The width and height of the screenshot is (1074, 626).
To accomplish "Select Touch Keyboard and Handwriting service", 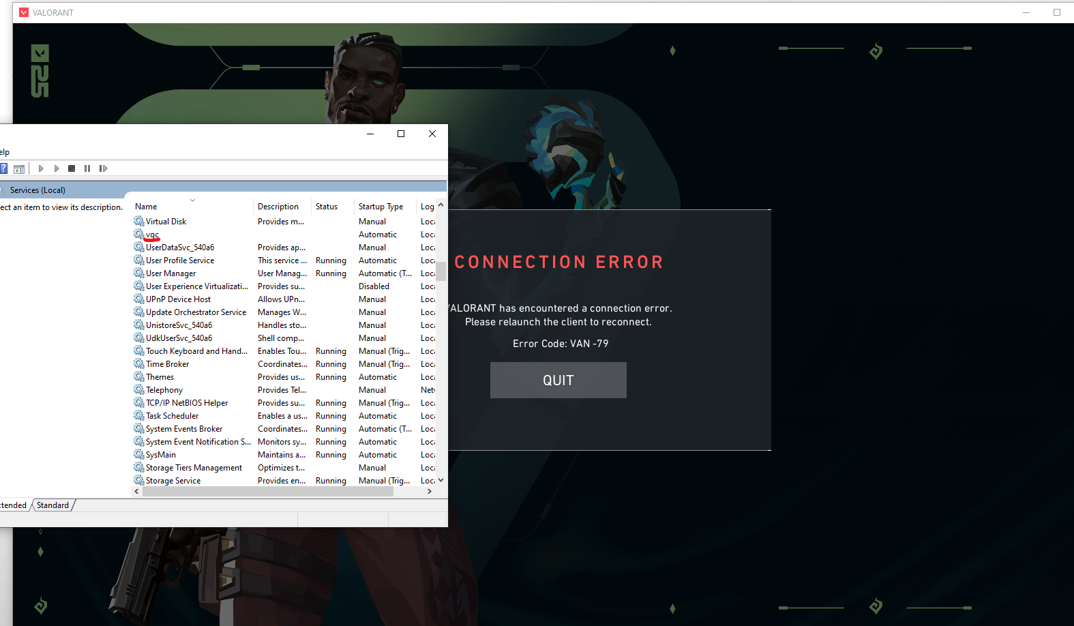I will [x=196, y=351].
